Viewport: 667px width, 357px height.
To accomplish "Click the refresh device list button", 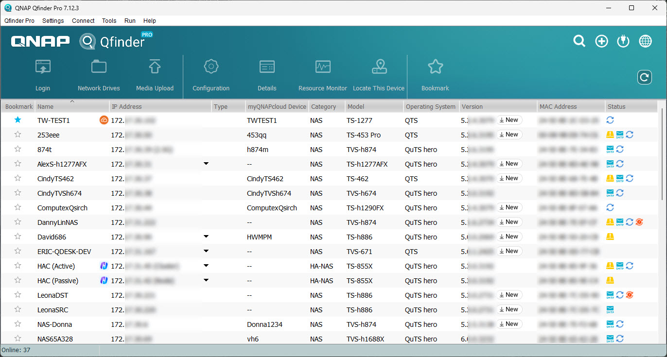I will pyautogui.click(x=644, y=77).
